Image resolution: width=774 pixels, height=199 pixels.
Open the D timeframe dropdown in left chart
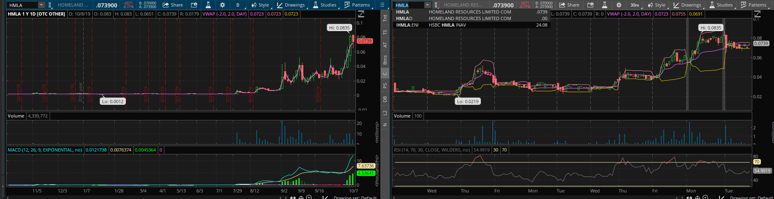pyautogui.click(x=238, y=5)
